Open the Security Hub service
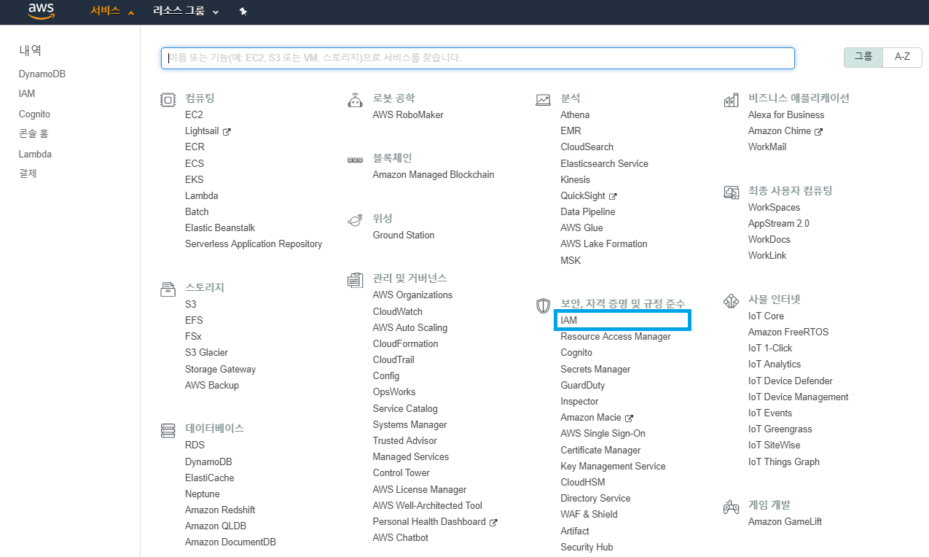Screen dimensions: 929x557 pyautogui.click(x=587, y=548)
